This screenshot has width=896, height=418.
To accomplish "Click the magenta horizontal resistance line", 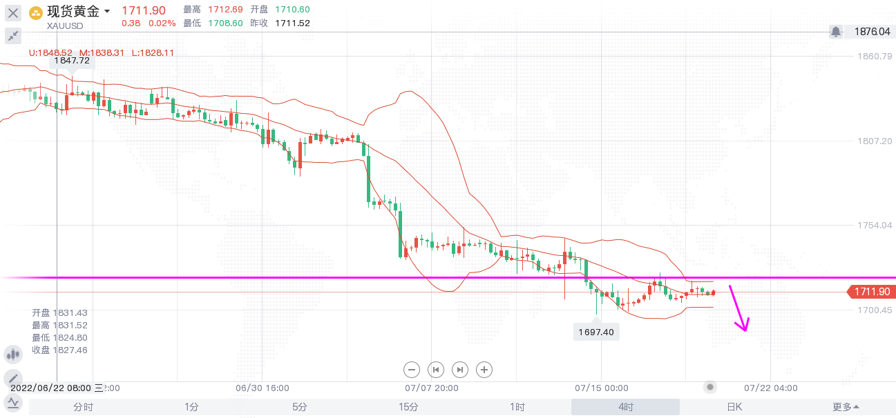I will point(276,277).
